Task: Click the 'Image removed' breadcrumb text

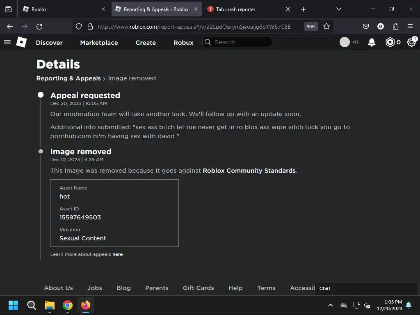Action: point(132,78)
